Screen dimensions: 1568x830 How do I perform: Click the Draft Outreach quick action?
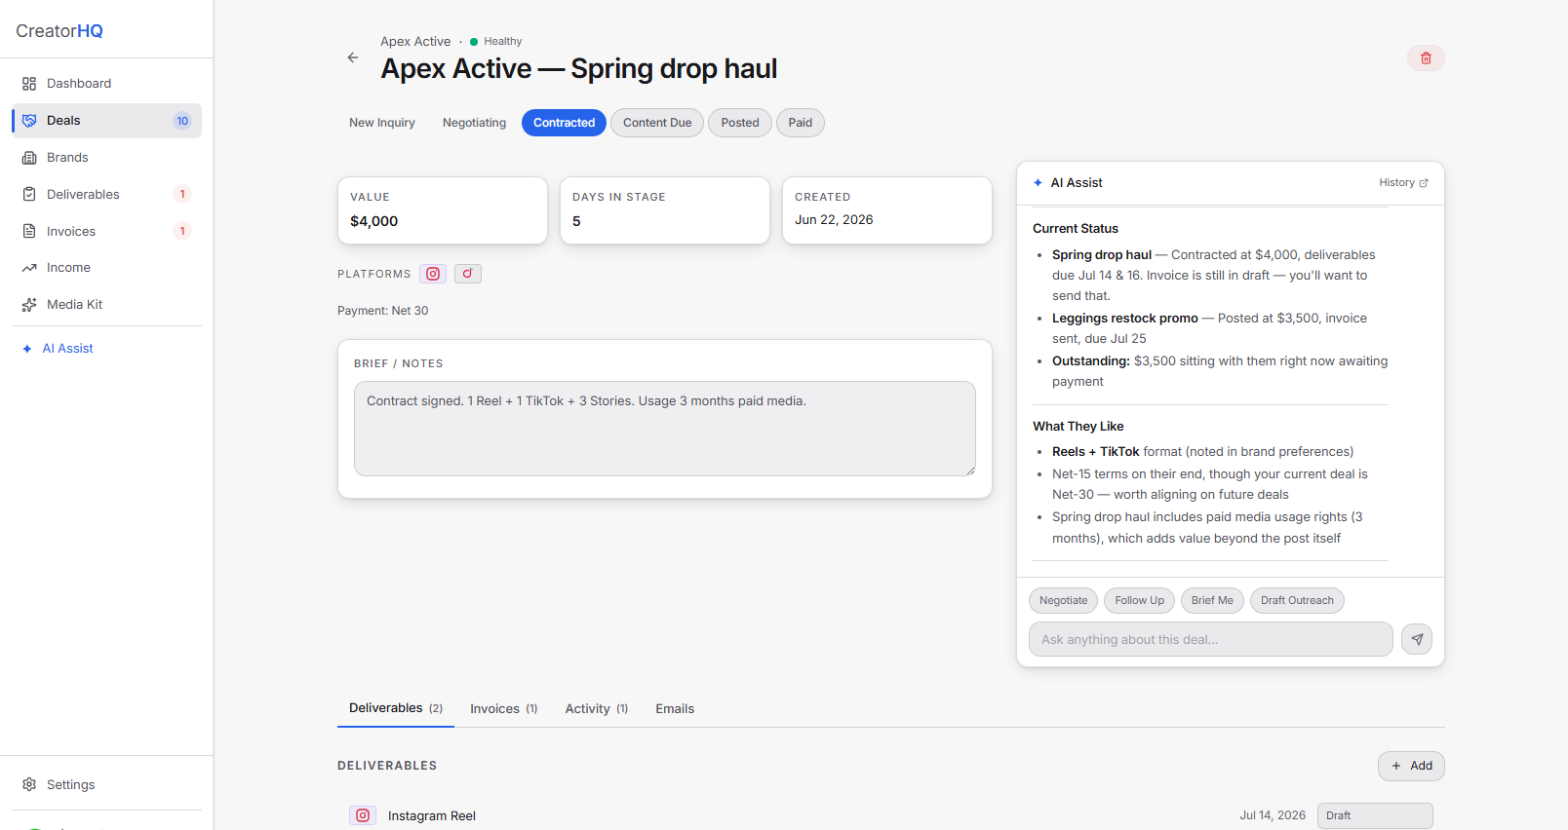(x=1297, y=600)
